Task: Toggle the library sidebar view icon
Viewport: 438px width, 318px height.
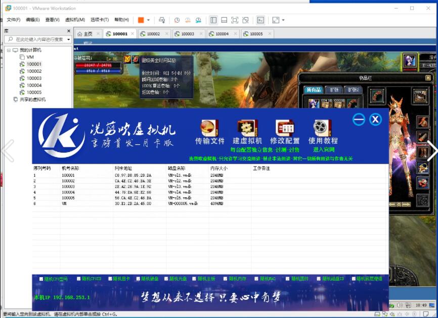Action: (x=213, y=20)
